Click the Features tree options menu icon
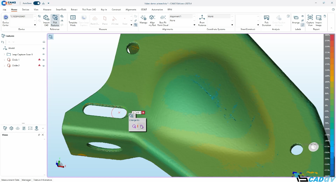336x182 pixels. [x=44, y=42]
